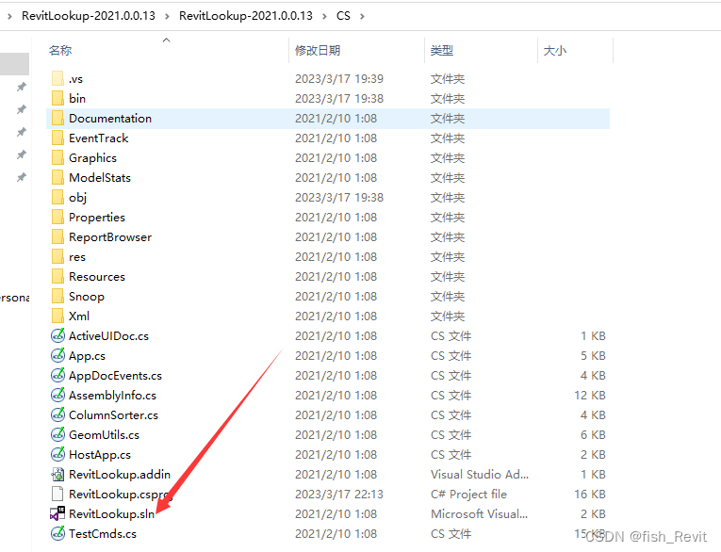This screenshot has height=552, width=721.
Task: Click the Resources folder icon
Action: pos(57,276)
